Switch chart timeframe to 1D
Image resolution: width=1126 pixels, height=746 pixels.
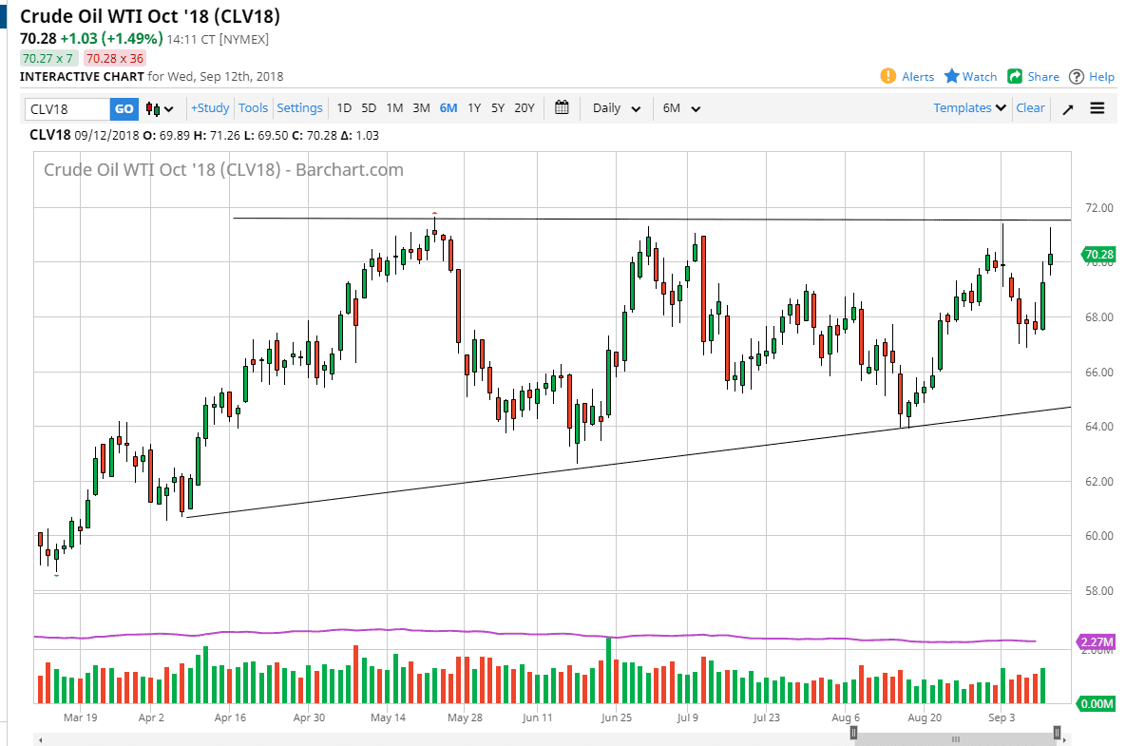point(344,107)
